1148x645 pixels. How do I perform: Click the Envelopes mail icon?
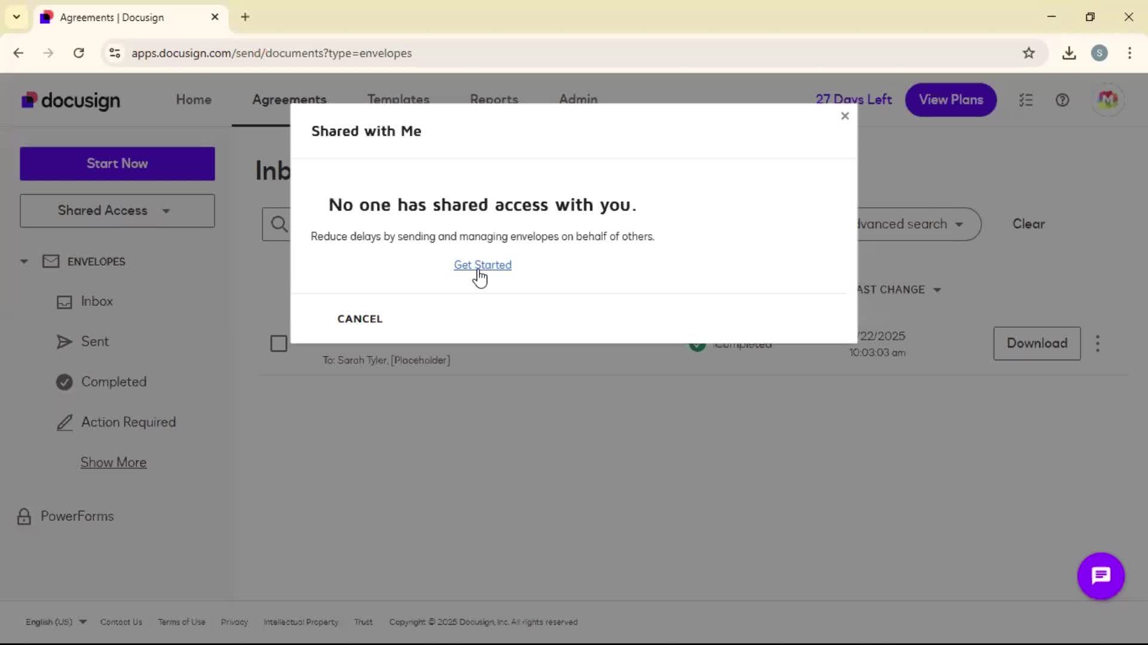tap(51, 262)
